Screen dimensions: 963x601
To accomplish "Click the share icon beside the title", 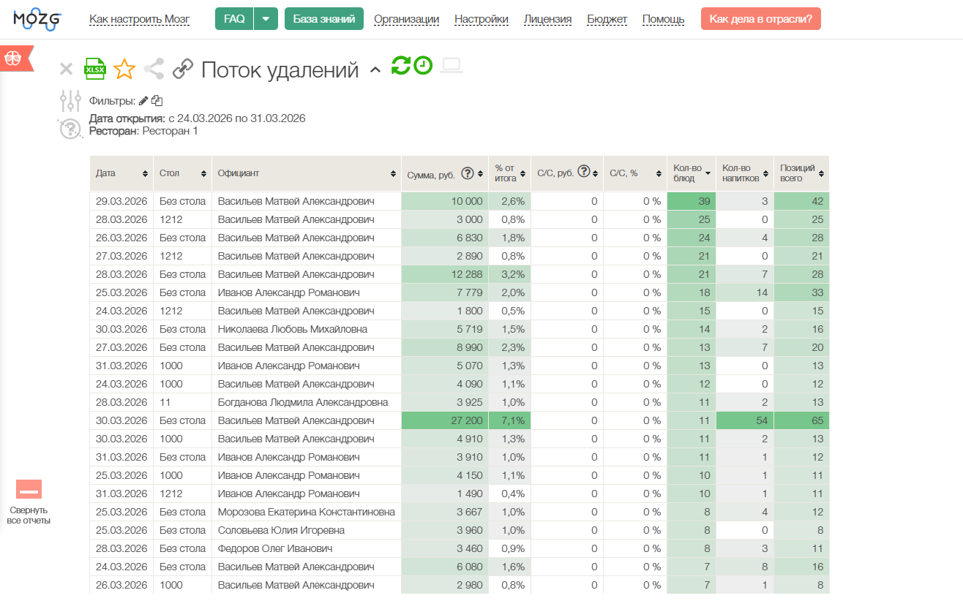I will [x=154, y=69].
